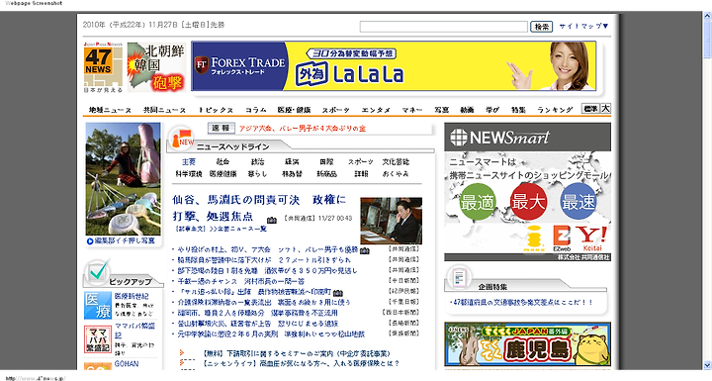Click the i-mode logo icon
This screenshot has height=381, width=712.
(x=534, y=238)
